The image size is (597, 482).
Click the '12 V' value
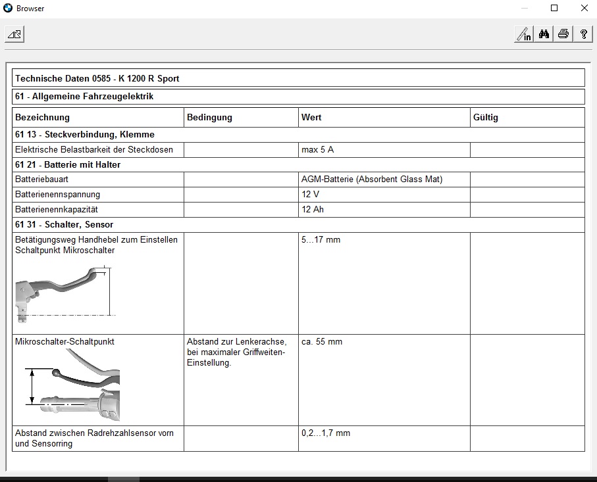[x=310, y=194]
